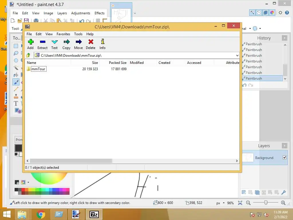Toggle the Colors window button
Viewport: 293px width, 220px height.
(x=272, y=13)
